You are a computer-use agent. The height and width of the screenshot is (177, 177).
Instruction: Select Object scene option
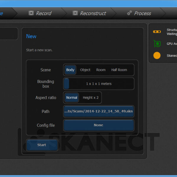pyautogui.click(x=85, y=70)
